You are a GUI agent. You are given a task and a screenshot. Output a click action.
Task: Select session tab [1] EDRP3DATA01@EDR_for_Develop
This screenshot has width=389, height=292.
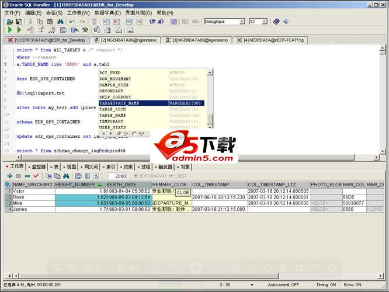tap(46, 40)
